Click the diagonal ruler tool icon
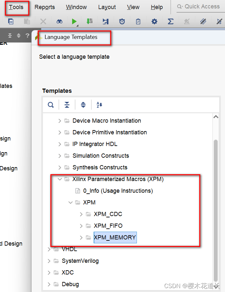This screenshot has width=225, height=292. click(x=203, y=21)
